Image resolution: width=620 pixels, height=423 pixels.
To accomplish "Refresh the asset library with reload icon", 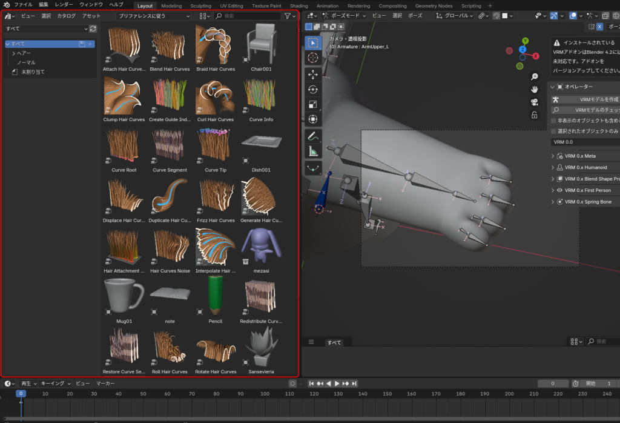I will 93,28.
